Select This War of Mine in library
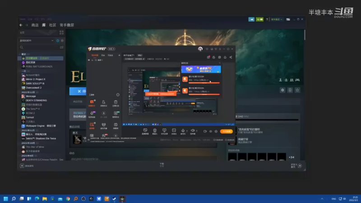 click(32, 147)
